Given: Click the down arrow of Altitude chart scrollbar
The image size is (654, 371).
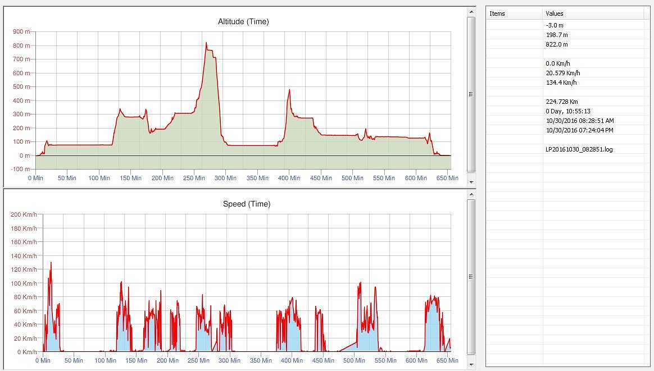Looking at the screenshot, I should click(x=471, y=182).
